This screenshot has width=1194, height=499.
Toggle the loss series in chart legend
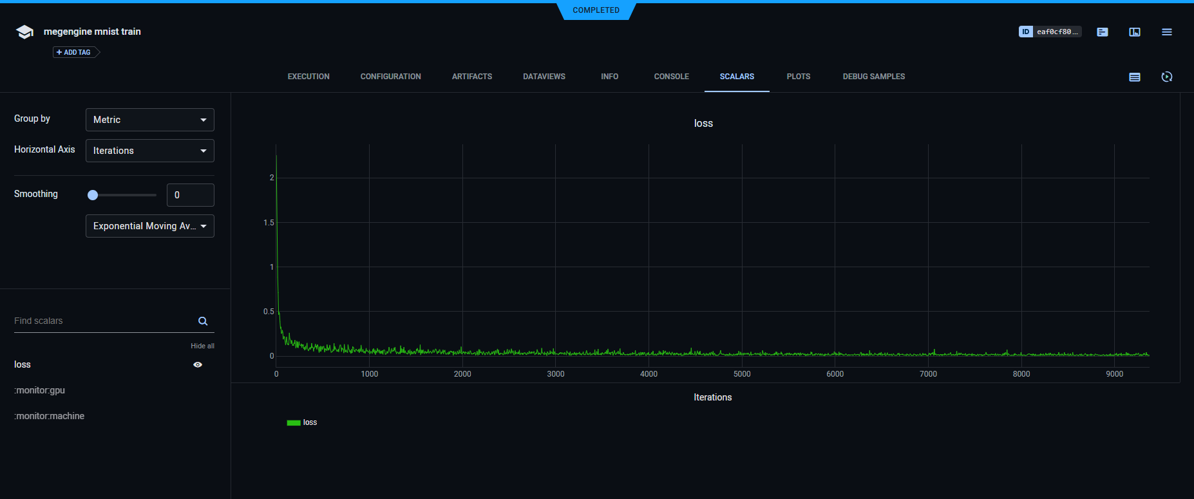pyautogui.click(x=302, y=423)
